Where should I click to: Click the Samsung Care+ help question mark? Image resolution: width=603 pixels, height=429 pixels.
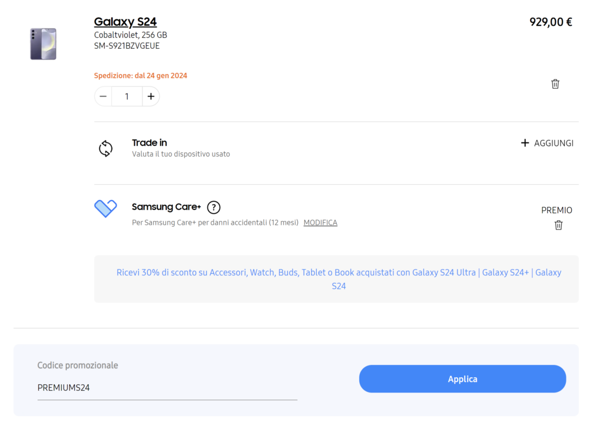(x=214, y=207)
